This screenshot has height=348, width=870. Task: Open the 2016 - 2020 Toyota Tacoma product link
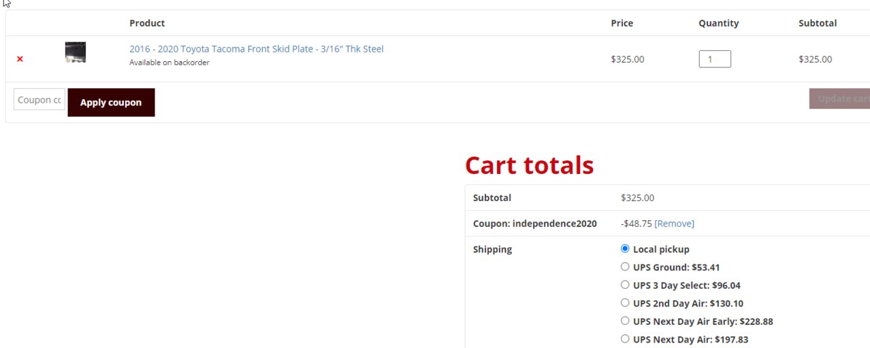pos(257,49)
